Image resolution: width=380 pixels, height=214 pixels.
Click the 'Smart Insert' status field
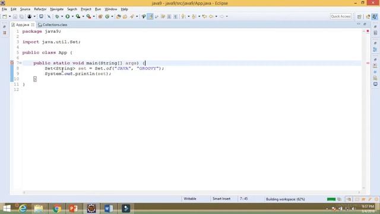221,199
